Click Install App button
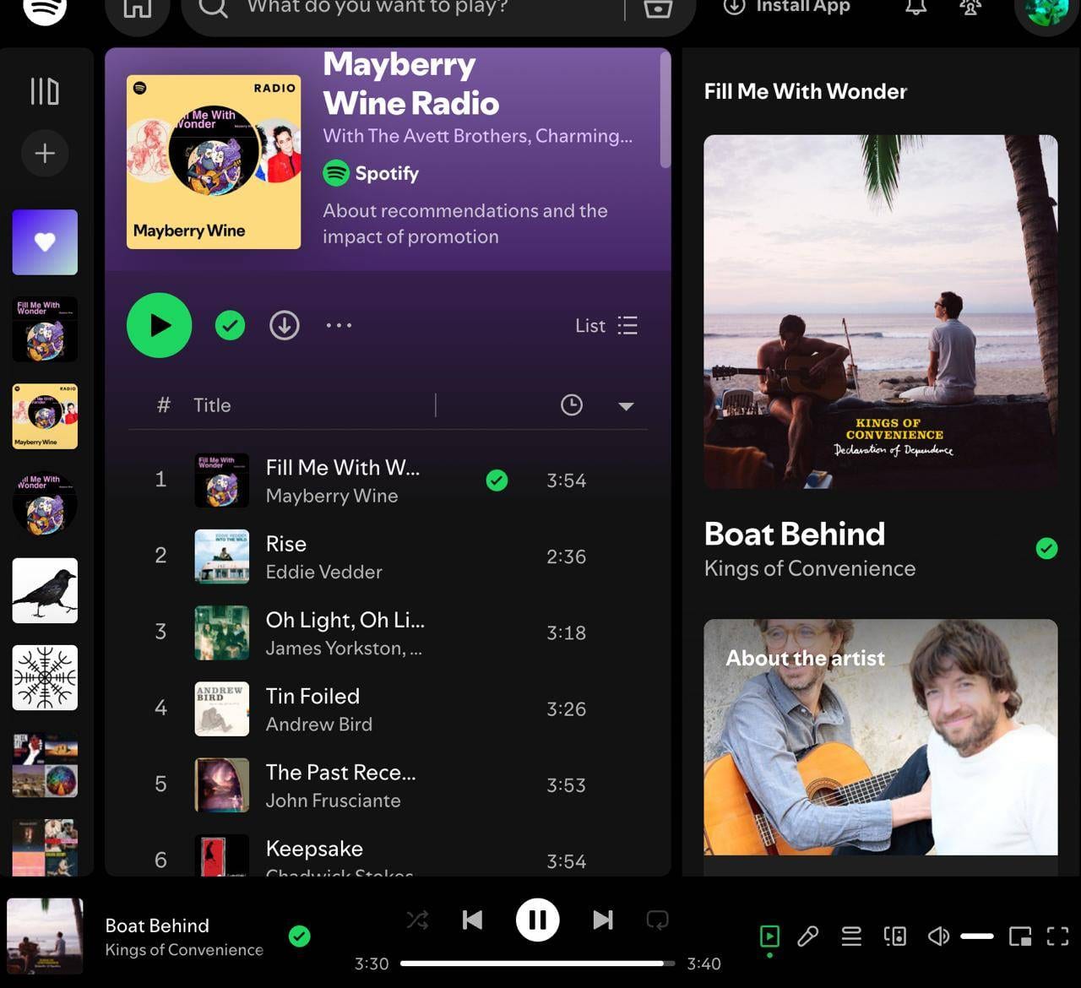This screenshot has width=1081, height=988. click(x=787, y=7)
